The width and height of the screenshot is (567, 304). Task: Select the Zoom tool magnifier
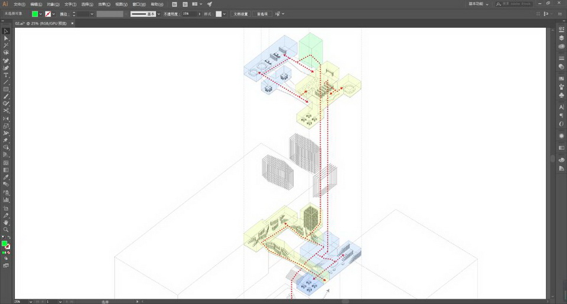(6, 230)
